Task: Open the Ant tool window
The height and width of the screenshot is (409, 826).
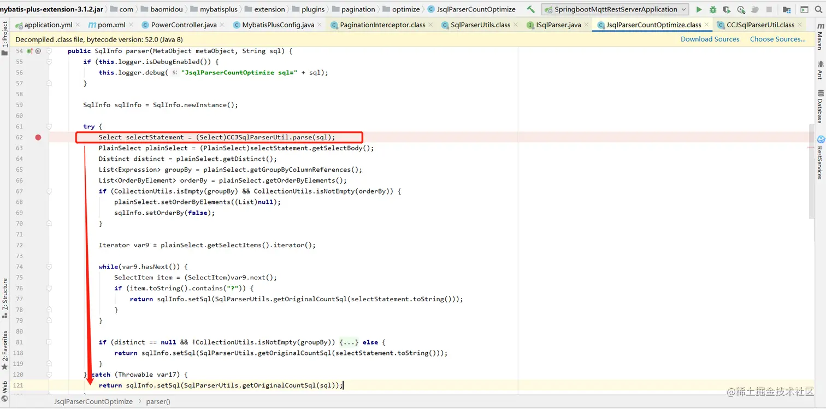Action: click(x=819, y=70)
